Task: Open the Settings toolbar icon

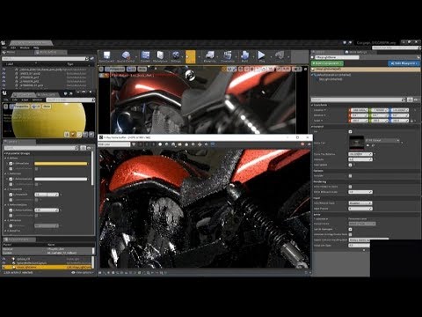Action: [176, 55]
